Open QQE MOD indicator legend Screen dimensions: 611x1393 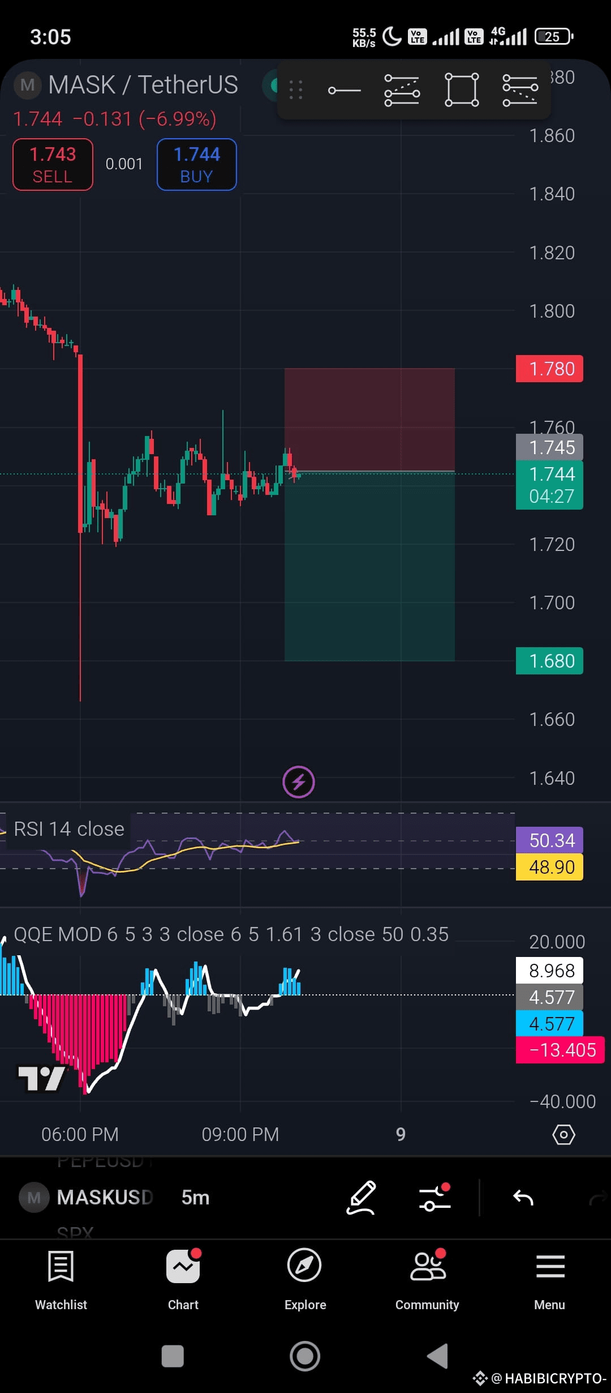pos(231,934)
